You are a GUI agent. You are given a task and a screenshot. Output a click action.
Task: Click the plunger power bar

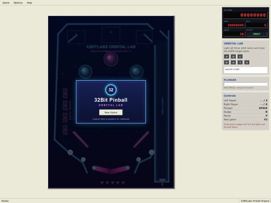click(245, 84)
